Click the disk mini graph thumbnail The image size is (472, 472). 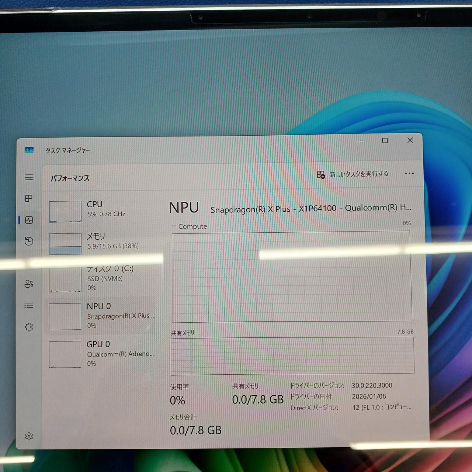65,279
